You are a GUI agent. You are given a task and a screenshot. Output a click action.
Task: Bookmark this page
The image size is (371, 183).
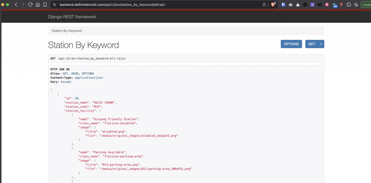[45, 5]
